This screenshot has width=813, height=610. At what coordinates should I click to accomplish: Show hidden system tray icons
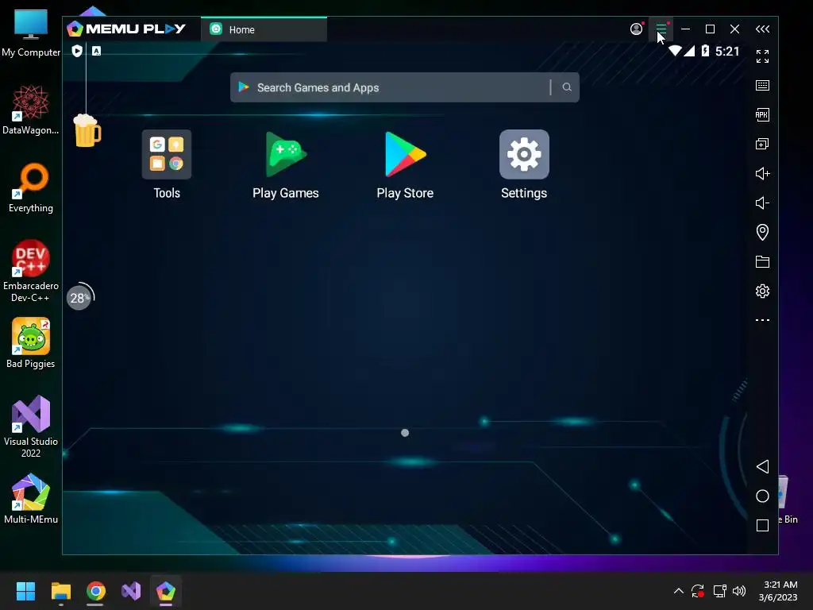678,591
